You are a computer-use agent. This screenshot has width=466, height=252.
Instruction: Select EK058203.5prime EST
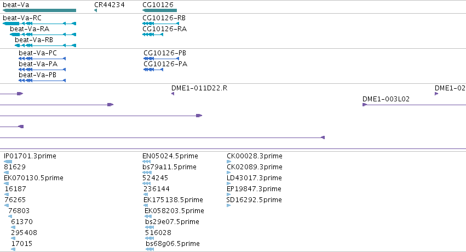tap(148, 216)
